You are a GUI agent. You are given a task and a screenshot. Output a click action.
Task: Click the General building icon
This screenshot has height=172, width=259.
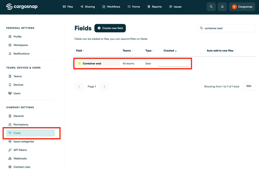[x=10, y=116]
